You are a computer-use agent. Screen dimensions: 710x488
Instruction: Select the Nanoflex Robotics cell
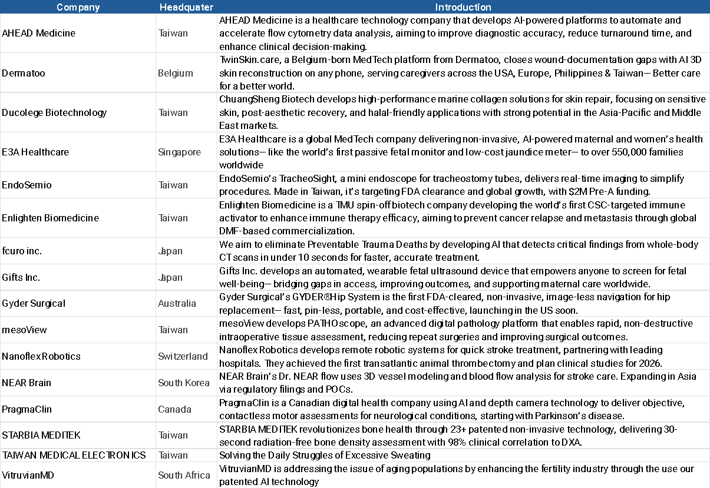click(78, 356)
